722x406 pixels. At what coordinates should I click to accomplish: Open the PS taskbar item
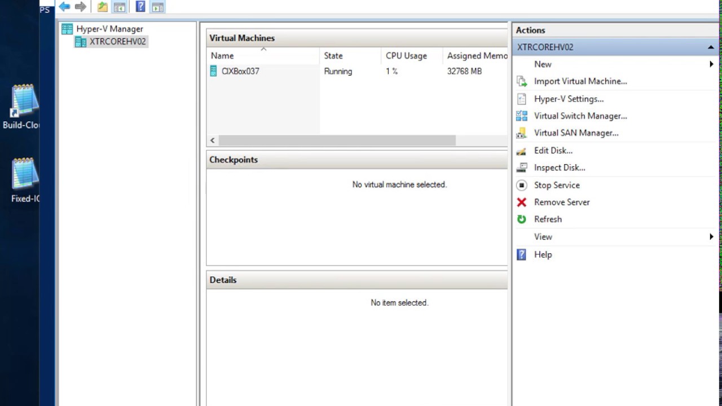coord(45,10)
